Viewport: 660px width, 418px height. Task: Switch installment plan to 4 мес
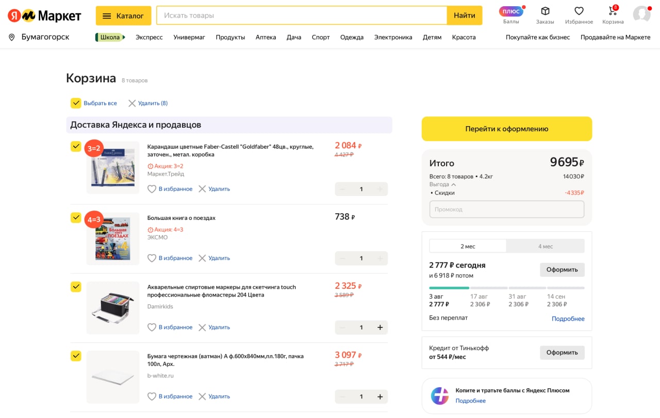545,246
